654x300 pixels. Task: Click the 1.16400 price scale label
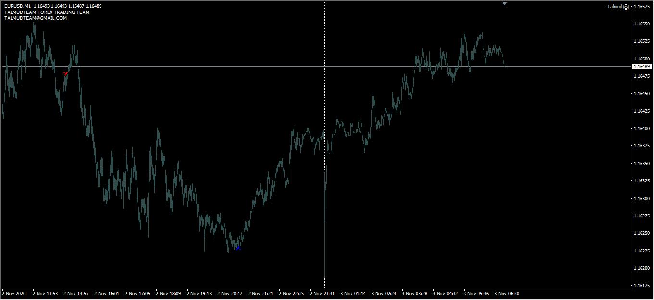tap(642, 129)
